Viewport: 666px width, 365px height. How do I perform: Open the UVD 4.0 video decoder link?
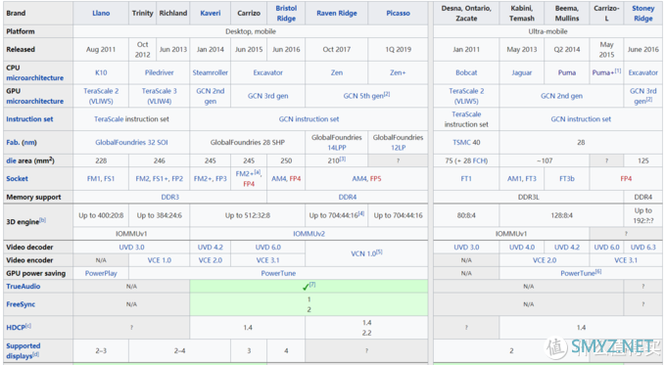click(522, 247)
